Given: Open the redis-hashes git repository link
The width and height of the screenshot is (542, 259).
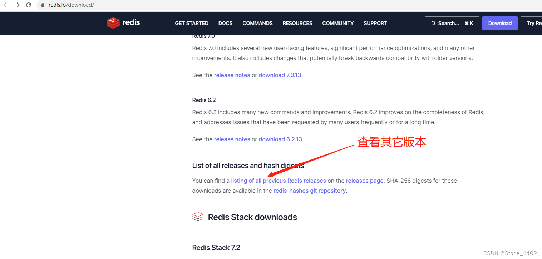Looking at the screenshot, I should (310, 191).
